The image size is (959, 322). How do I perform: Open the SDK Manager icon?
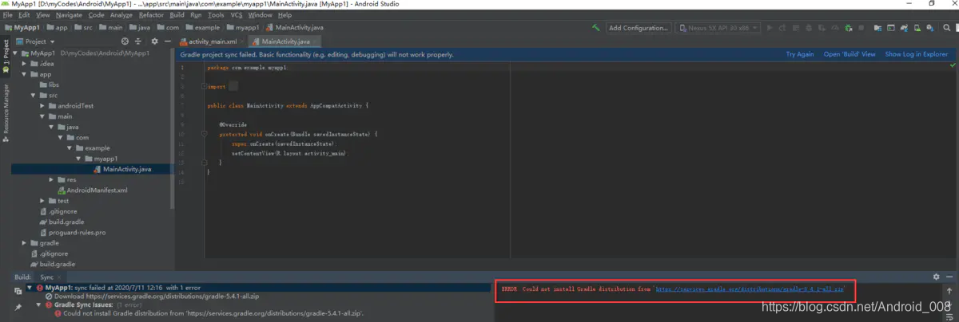tap(930, 28)
